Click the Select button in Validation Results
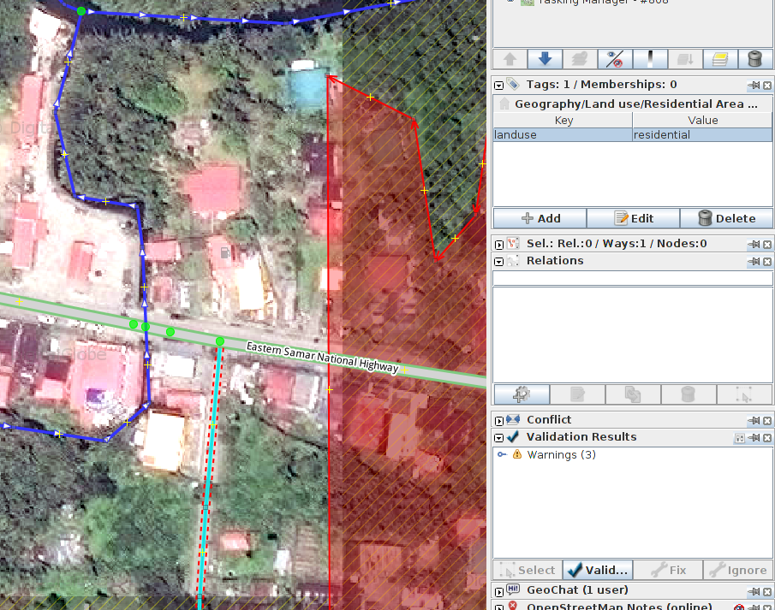Screen dimensions: 775x610 click(528, 570)
